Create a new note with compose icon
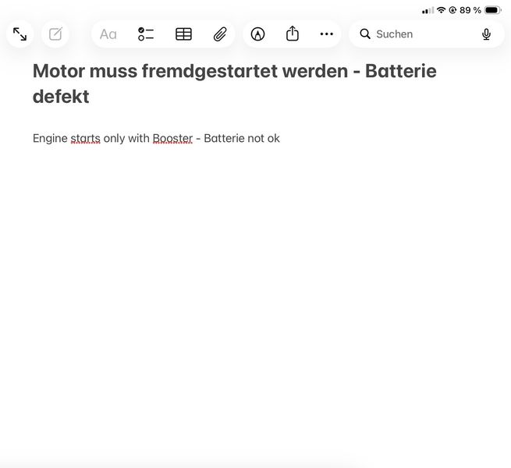Viewport: 511px width, 468px height. [55, 34]
